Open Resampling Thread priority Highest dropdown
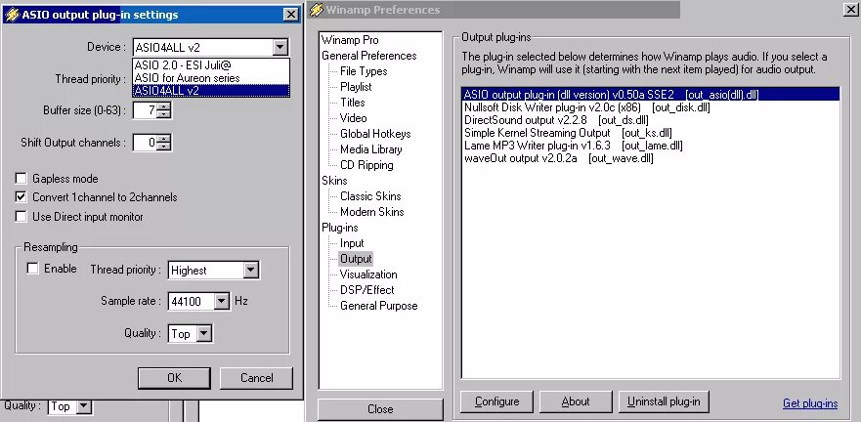The image size is (861, 422). pyautogui.click(x=251, y=270)
